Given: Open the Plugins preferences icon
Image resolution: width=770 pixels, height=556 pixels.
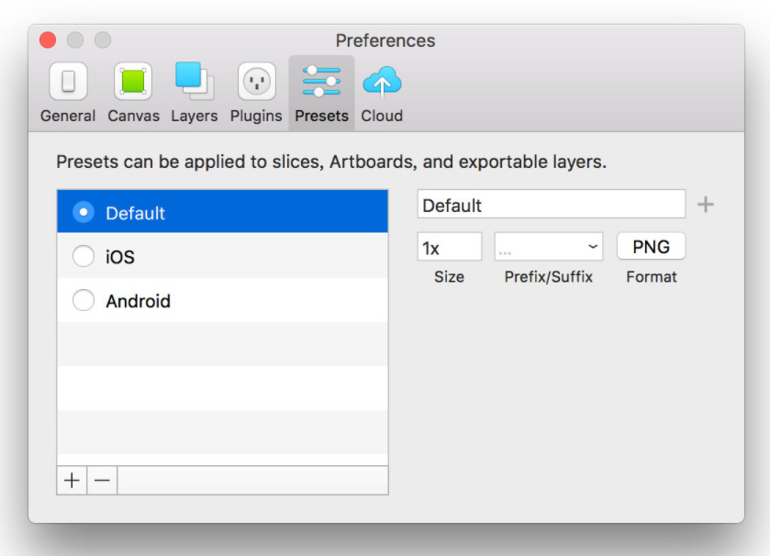Looking at the screenshot, I should click(256, 82).
